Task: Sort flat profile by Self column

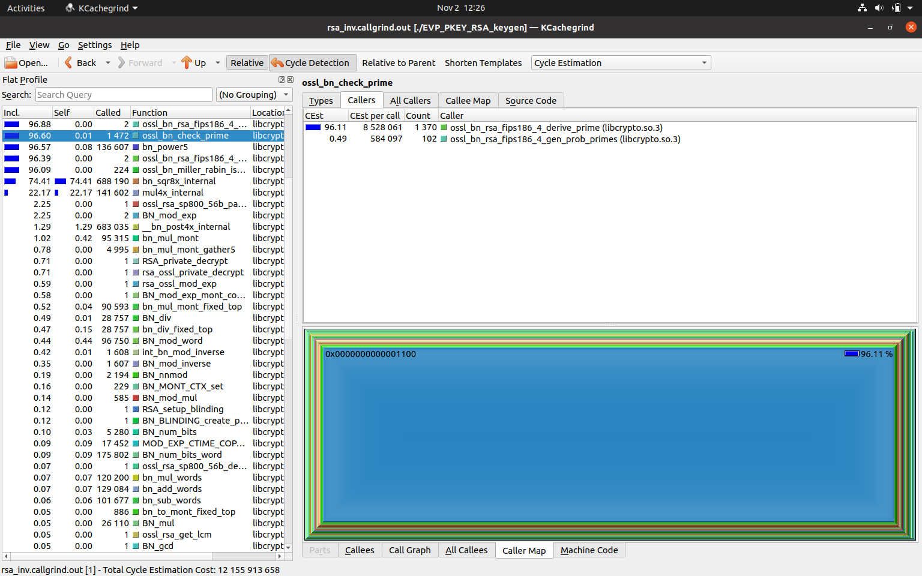Action: (73, 113)
